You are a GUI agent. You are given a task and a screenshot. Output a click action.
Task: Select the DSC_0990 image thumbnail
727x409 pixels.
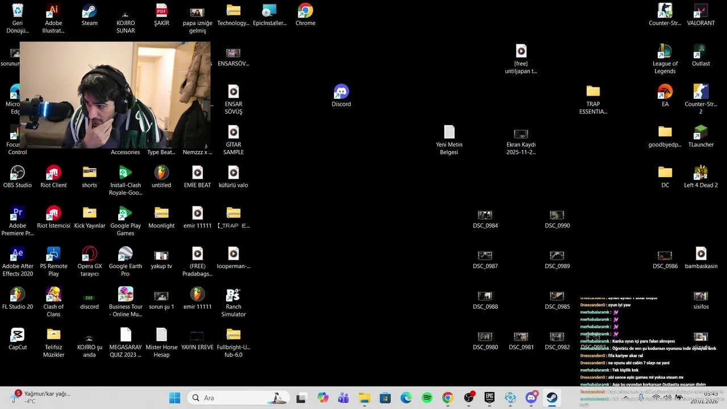pyautogui.click(x=557, y=219)
